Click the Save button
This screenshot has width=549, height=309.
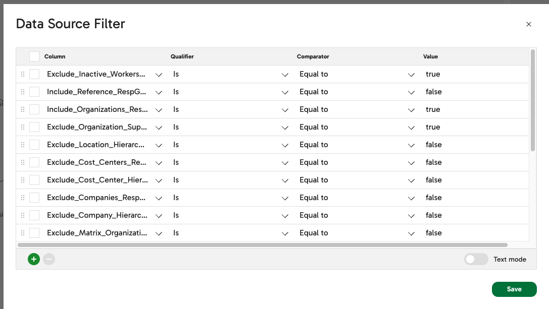pos(514,289)
